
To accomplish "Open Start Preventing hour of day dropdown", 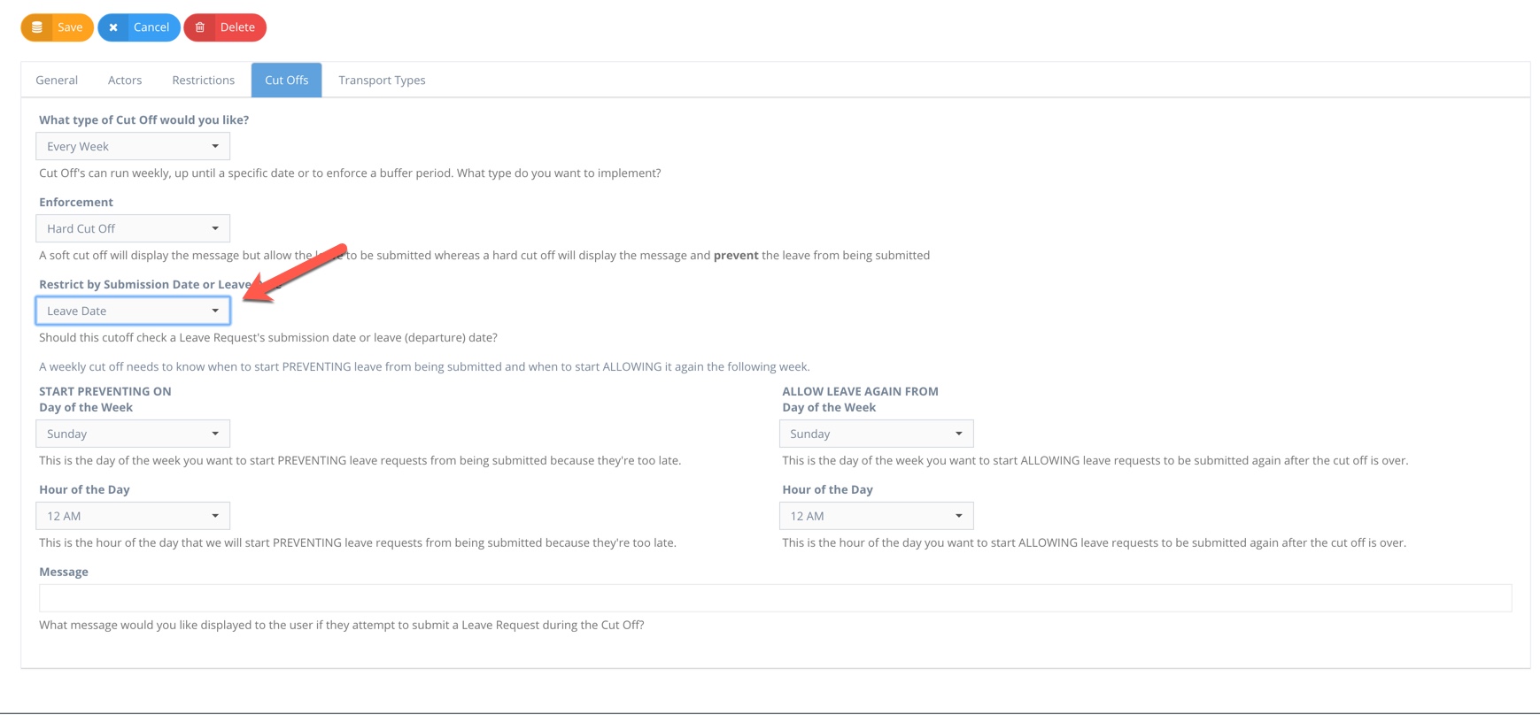I will (x=133, y=516).
